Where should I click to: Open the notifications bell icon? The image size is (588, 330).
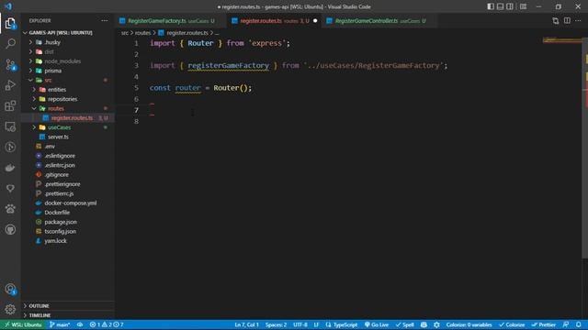579,324
